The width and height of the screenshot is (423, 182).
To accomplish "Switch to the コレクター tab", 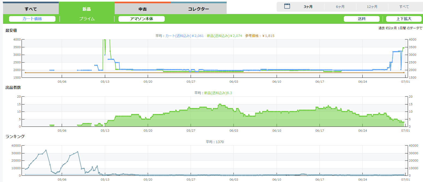I will point(199,9).
